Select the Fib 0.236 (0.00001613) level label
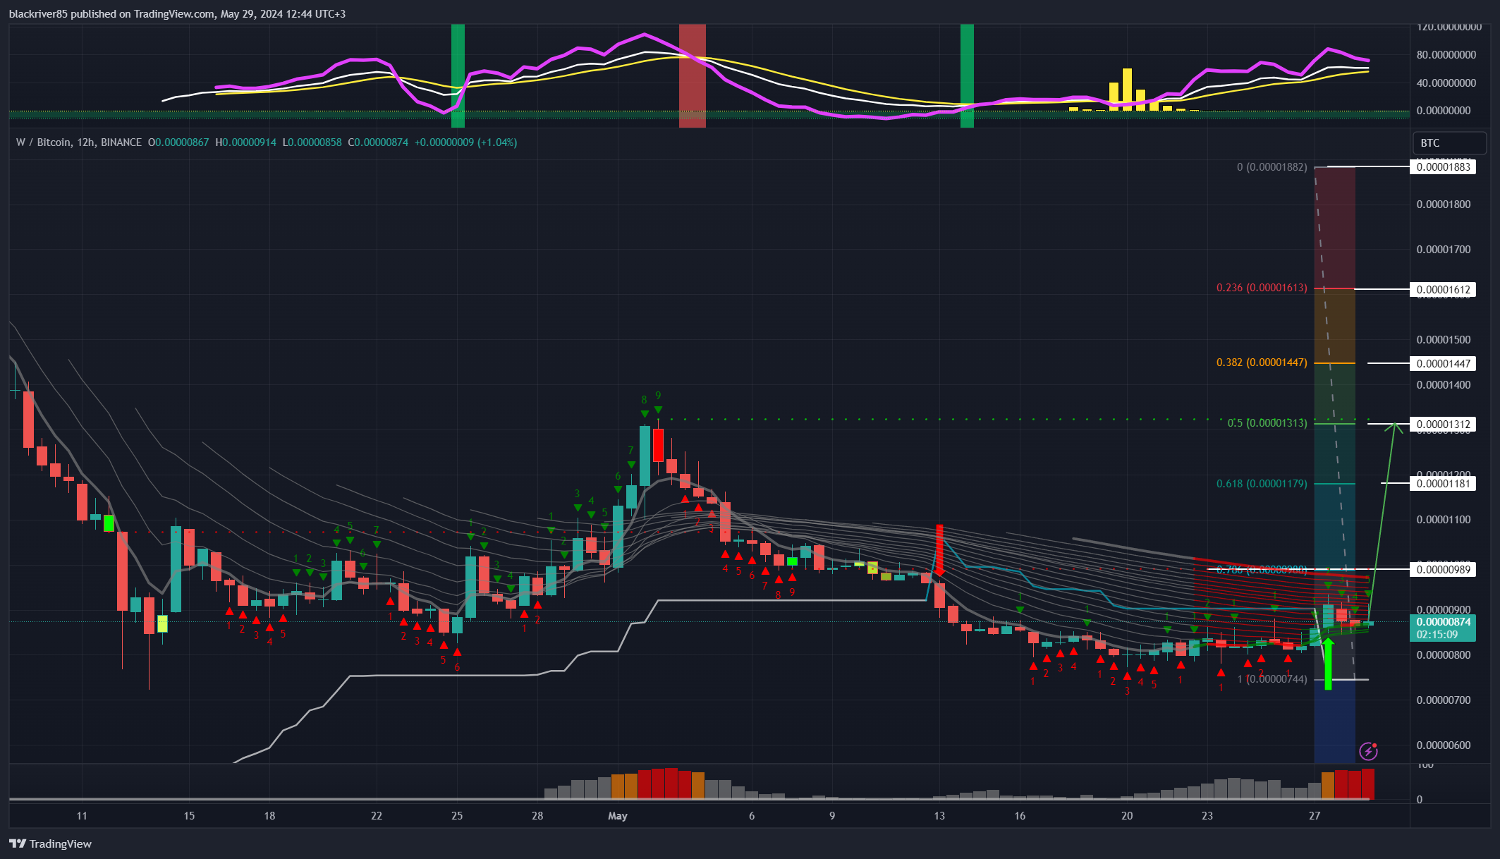This screenshot has height=859, width=1500. click(x=1262, y=288)
